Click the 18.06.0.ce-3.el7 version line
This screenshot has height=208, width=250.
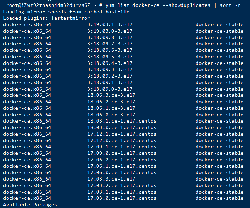pos(111,115)
